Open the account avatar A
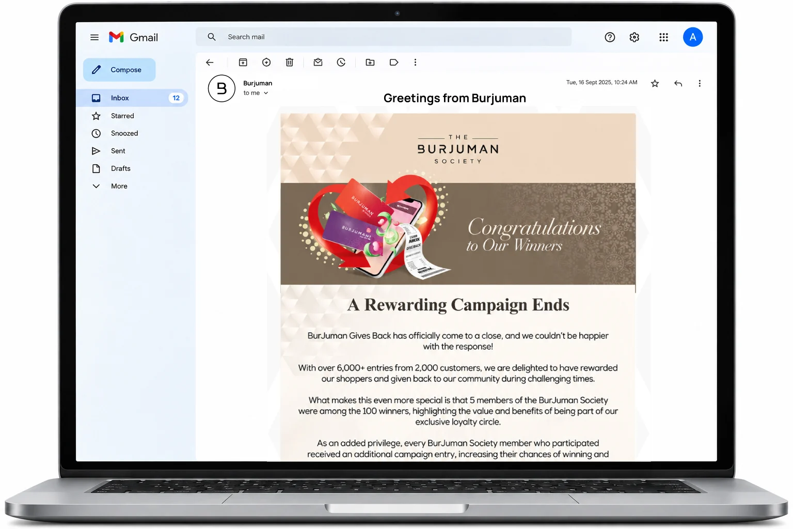Screen dimensions: 793x529 coord(693,37)
